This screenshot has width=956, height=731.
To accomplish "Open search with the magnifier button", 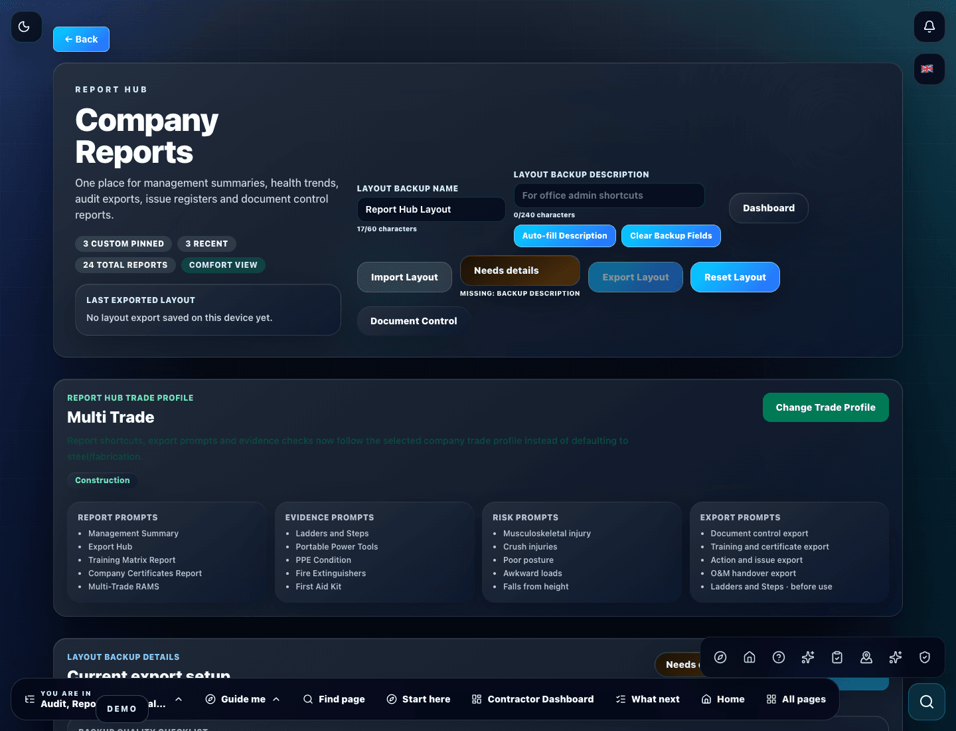I will tap(927, 702).
